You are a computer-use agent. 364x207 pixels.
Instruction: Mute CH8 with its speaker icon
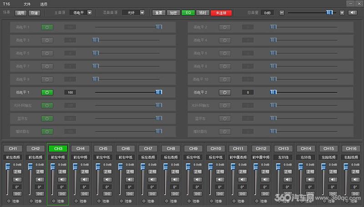point(175,179)
